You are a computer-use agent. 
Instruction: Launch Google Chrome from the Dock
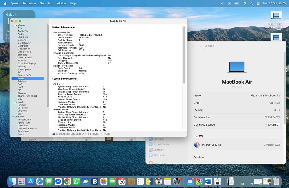coord(67,181)
